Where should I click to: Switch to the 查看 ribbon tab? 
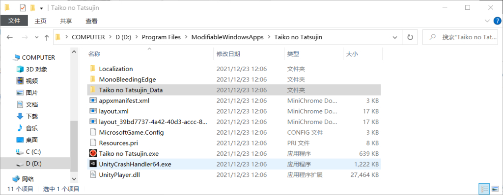91,21
